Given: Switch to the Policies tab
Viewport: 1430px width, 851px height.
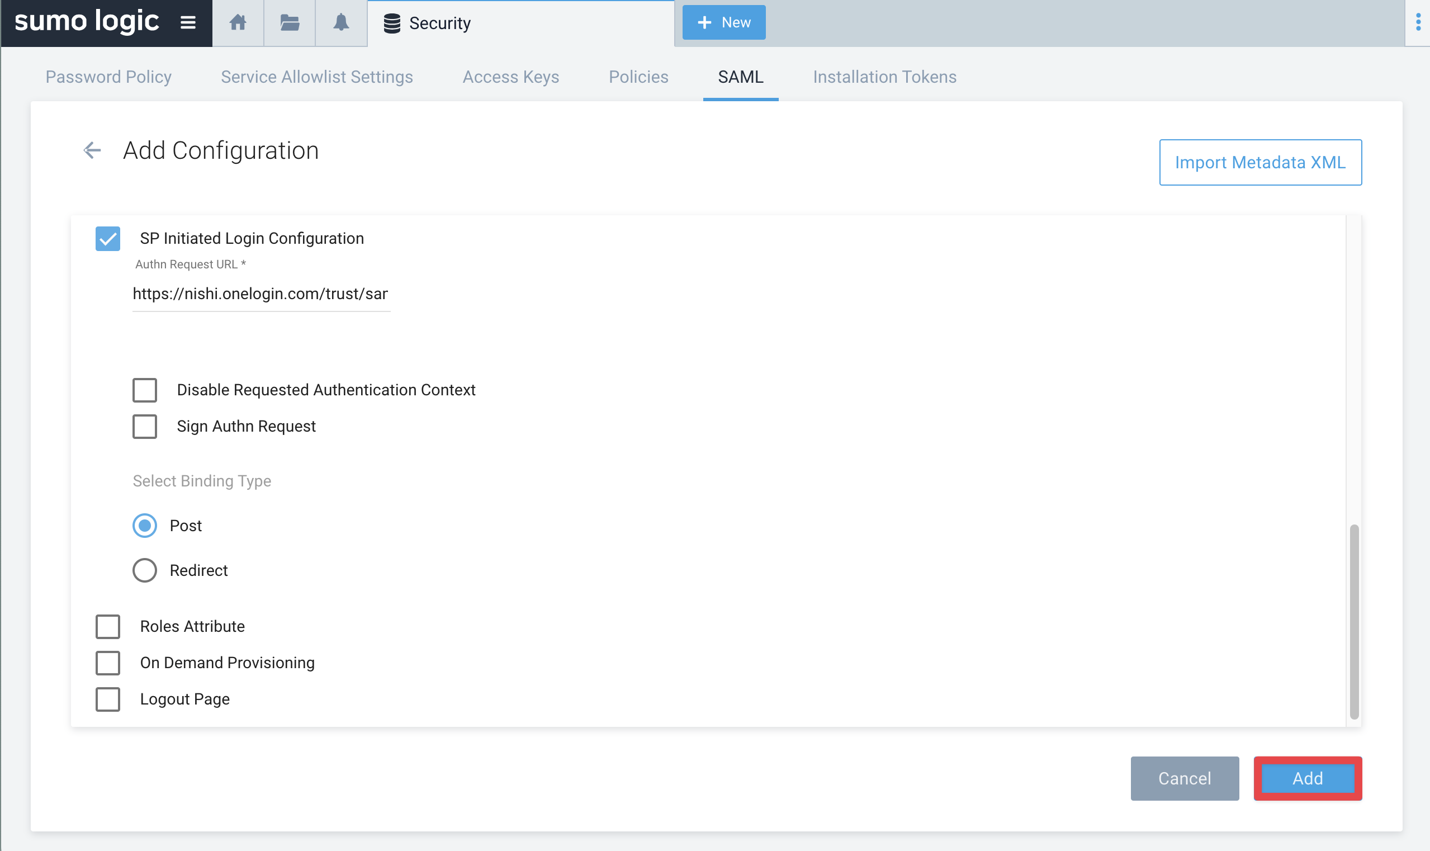Looking at the screenshot, I should pyautogui.click(x=638, y=77).
